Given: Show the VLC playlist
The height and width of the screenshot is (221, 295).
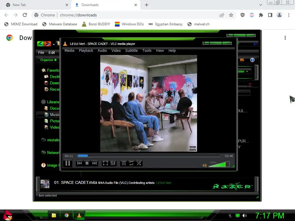Looking at the screenshot, I should (x=124, y=163).
